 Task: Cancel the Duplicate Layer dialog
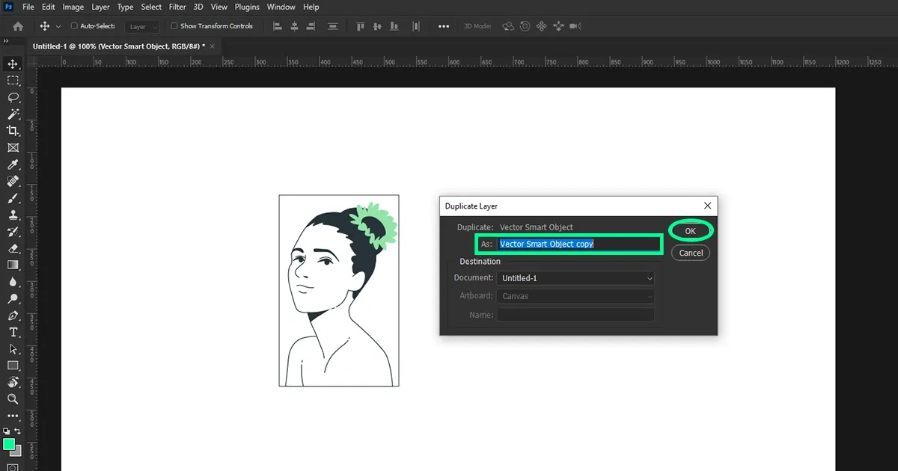pos(689,253)
